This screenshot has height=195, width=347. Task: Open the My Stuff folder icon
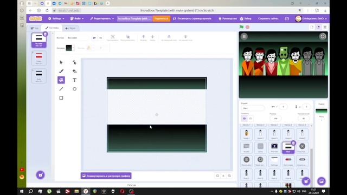tap(287, 18)
